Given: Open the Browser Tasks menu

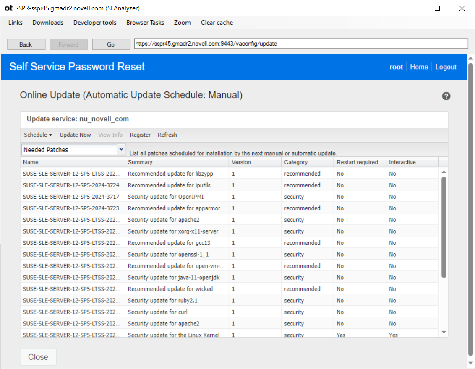Looking at the screenshot, I should tap(145, 23).
